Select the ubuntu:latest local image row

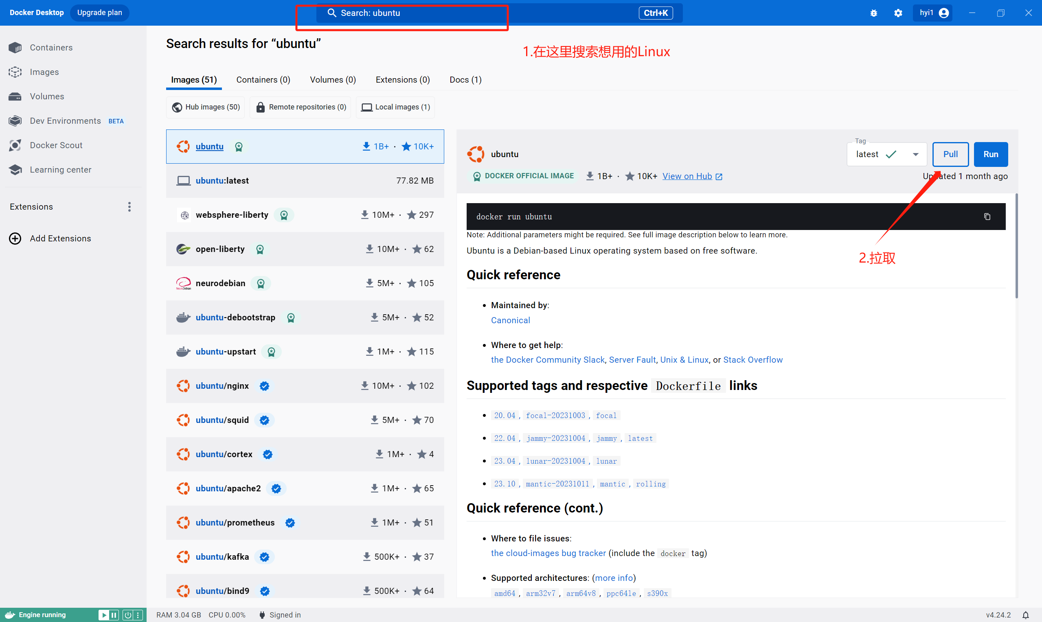tap(305, 181)
